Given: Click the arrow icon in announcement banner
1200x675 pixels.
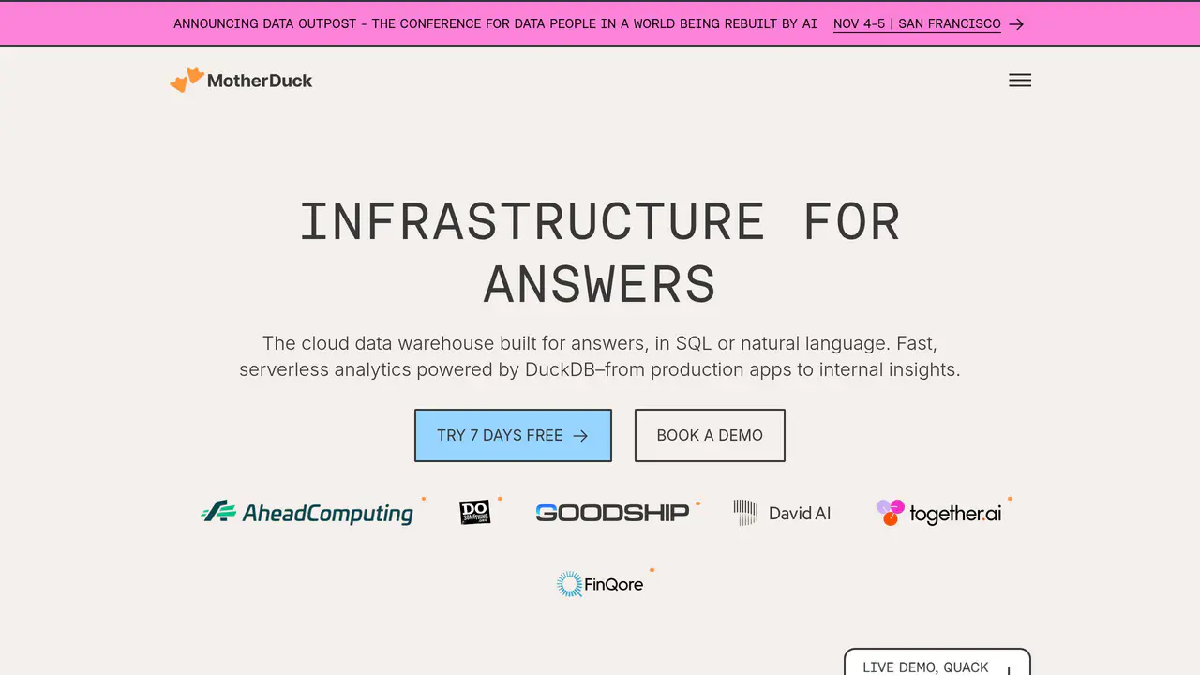Looking at the screenshot, I should coord(1016,24).
